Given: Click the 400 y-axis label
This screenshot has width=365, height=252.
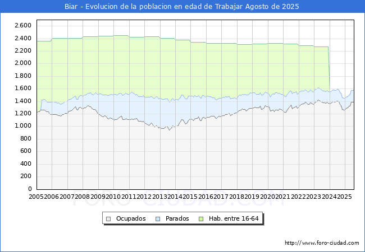Looking at the screenshot, I should 26,164.
